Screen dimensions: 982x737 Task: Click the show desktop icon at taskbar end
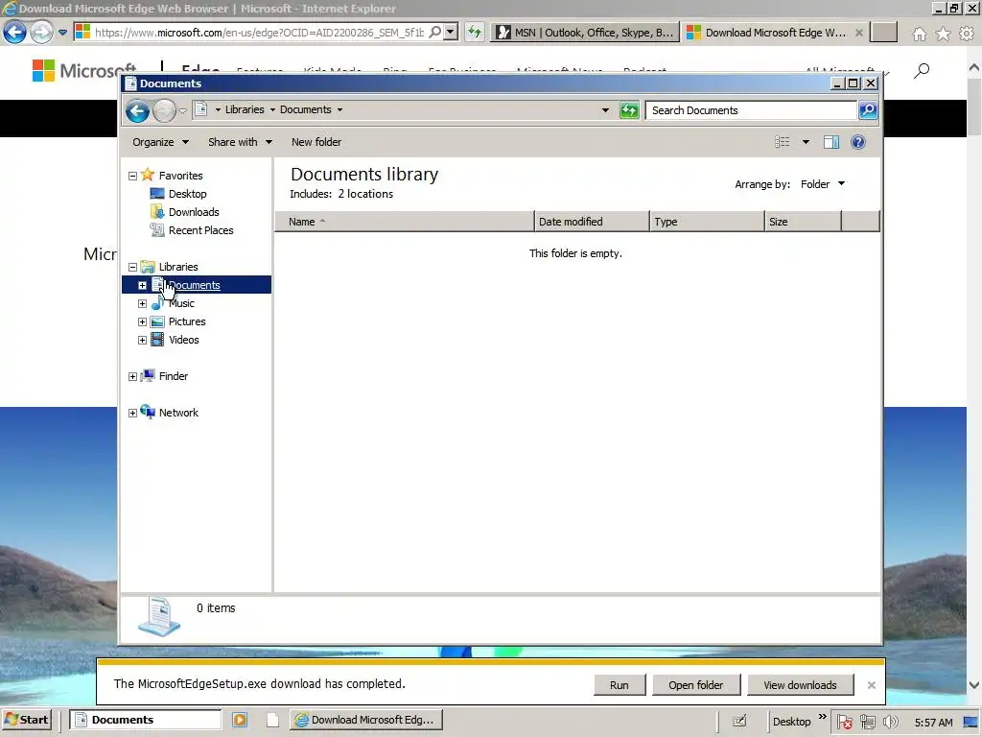pyautogui.click(x=971, y=722)
